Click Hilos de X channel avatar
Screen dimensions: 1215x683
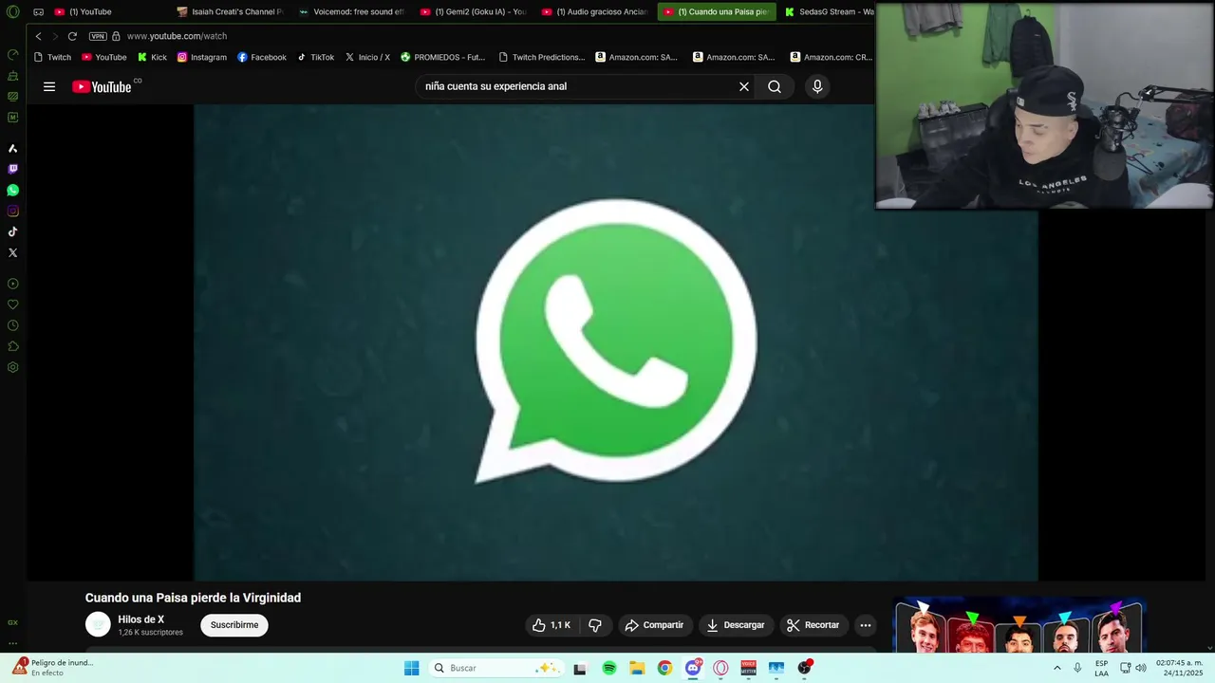[x=98, y=624]
